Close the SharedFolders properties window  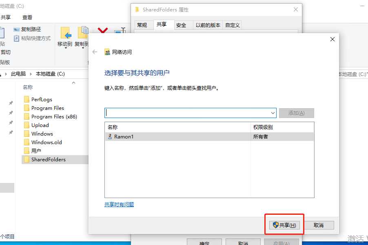click(296, 9)
